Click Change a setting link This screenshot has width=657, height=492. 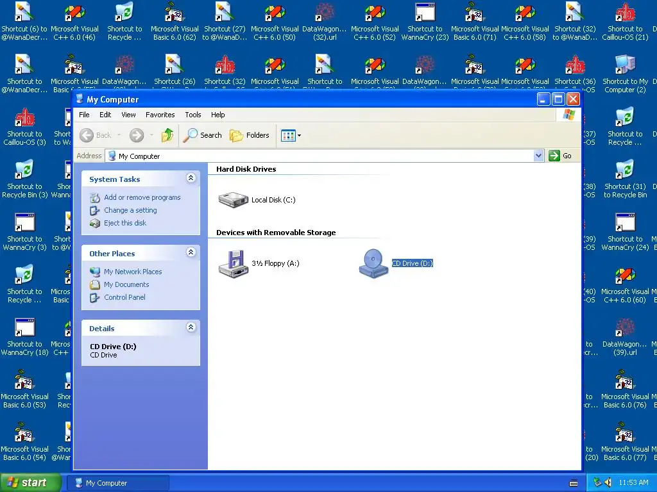[130, 210]
